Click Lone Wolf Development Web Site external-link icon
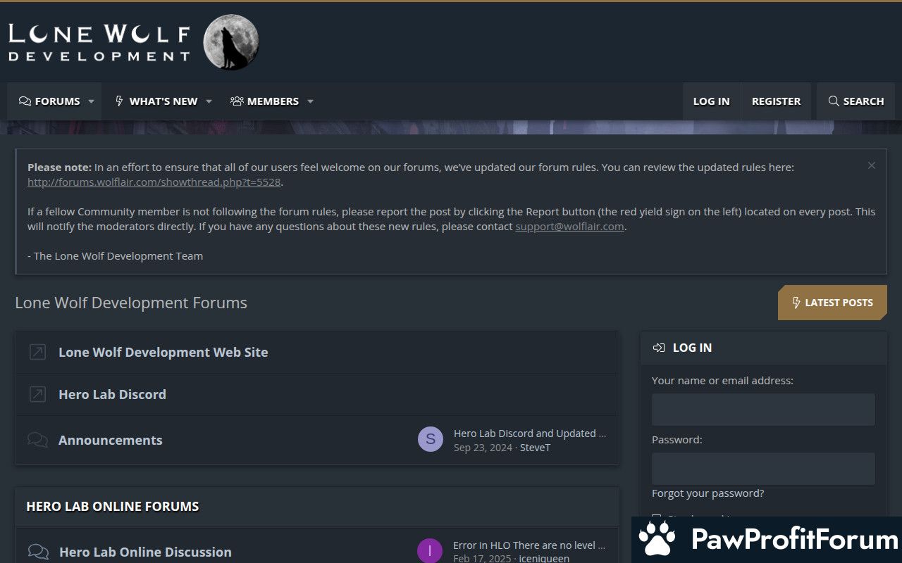The height and width of the screenshot is (563, 902). click(x=37, y=352)
